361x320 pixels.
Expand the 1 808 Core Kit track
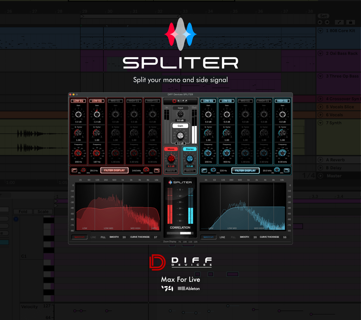coord(320,30)
